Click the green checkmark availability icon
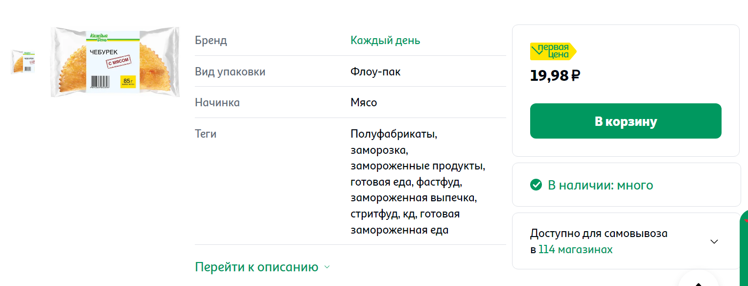 536,185
